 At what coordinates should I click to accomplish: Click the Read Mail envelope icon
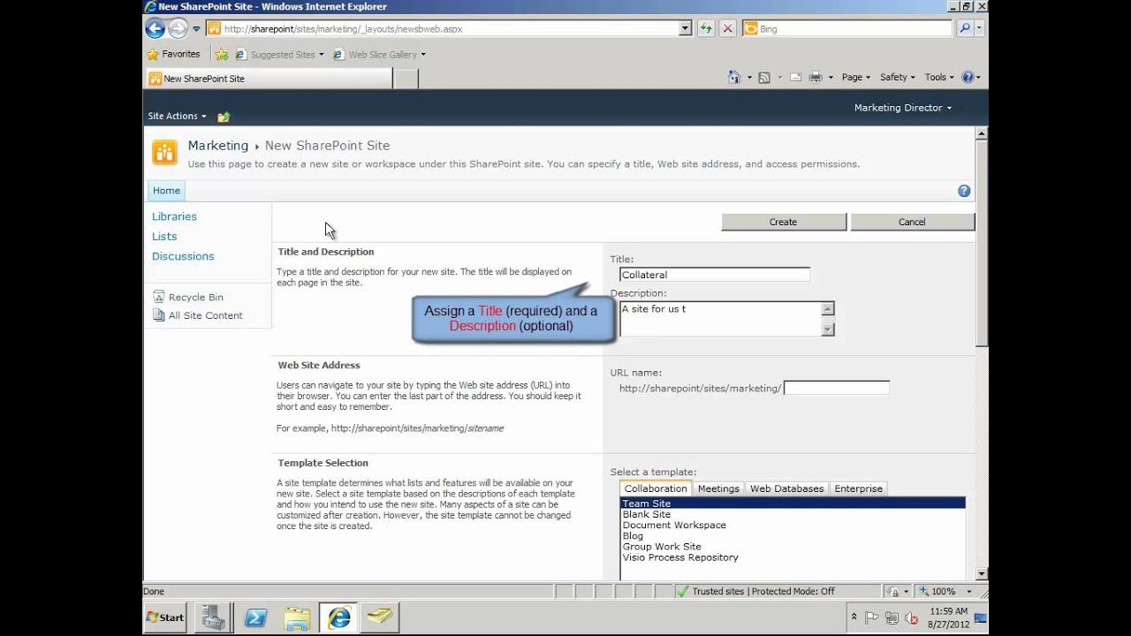point(795,78)
